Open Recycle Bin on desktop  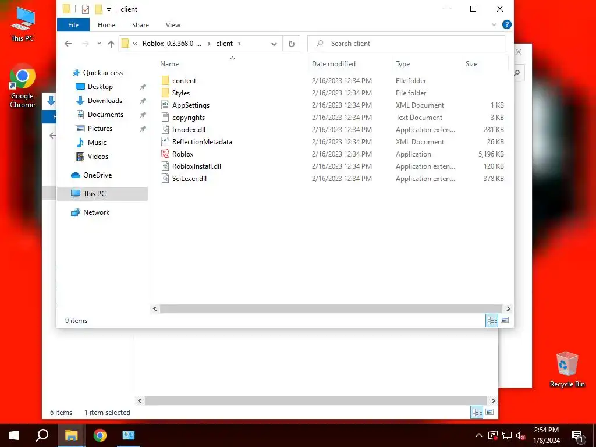[567, 370]
